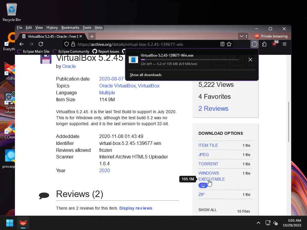Click the 2020-08-07 publication date link
The height and width of the screenshot is (230, 307).
[x=111, y=79]
